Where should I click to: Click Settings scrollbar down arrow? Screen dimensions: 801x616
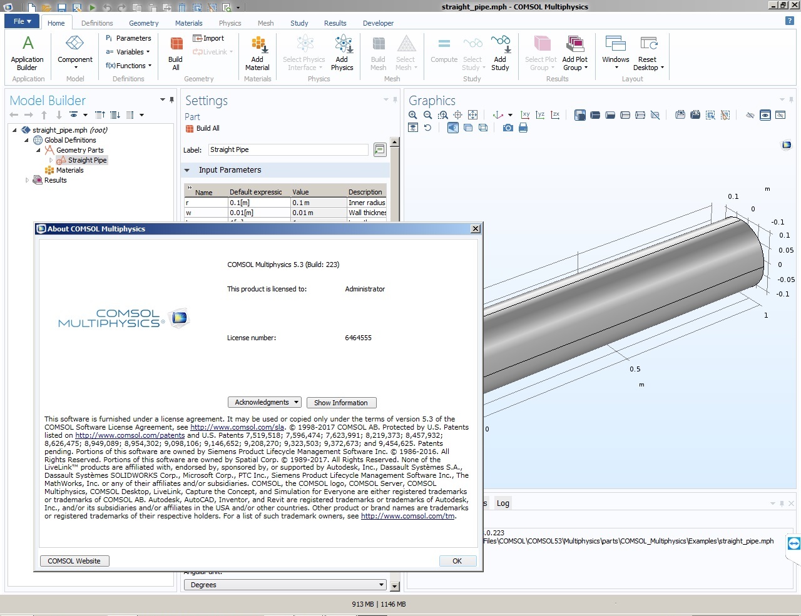point(395,586)
